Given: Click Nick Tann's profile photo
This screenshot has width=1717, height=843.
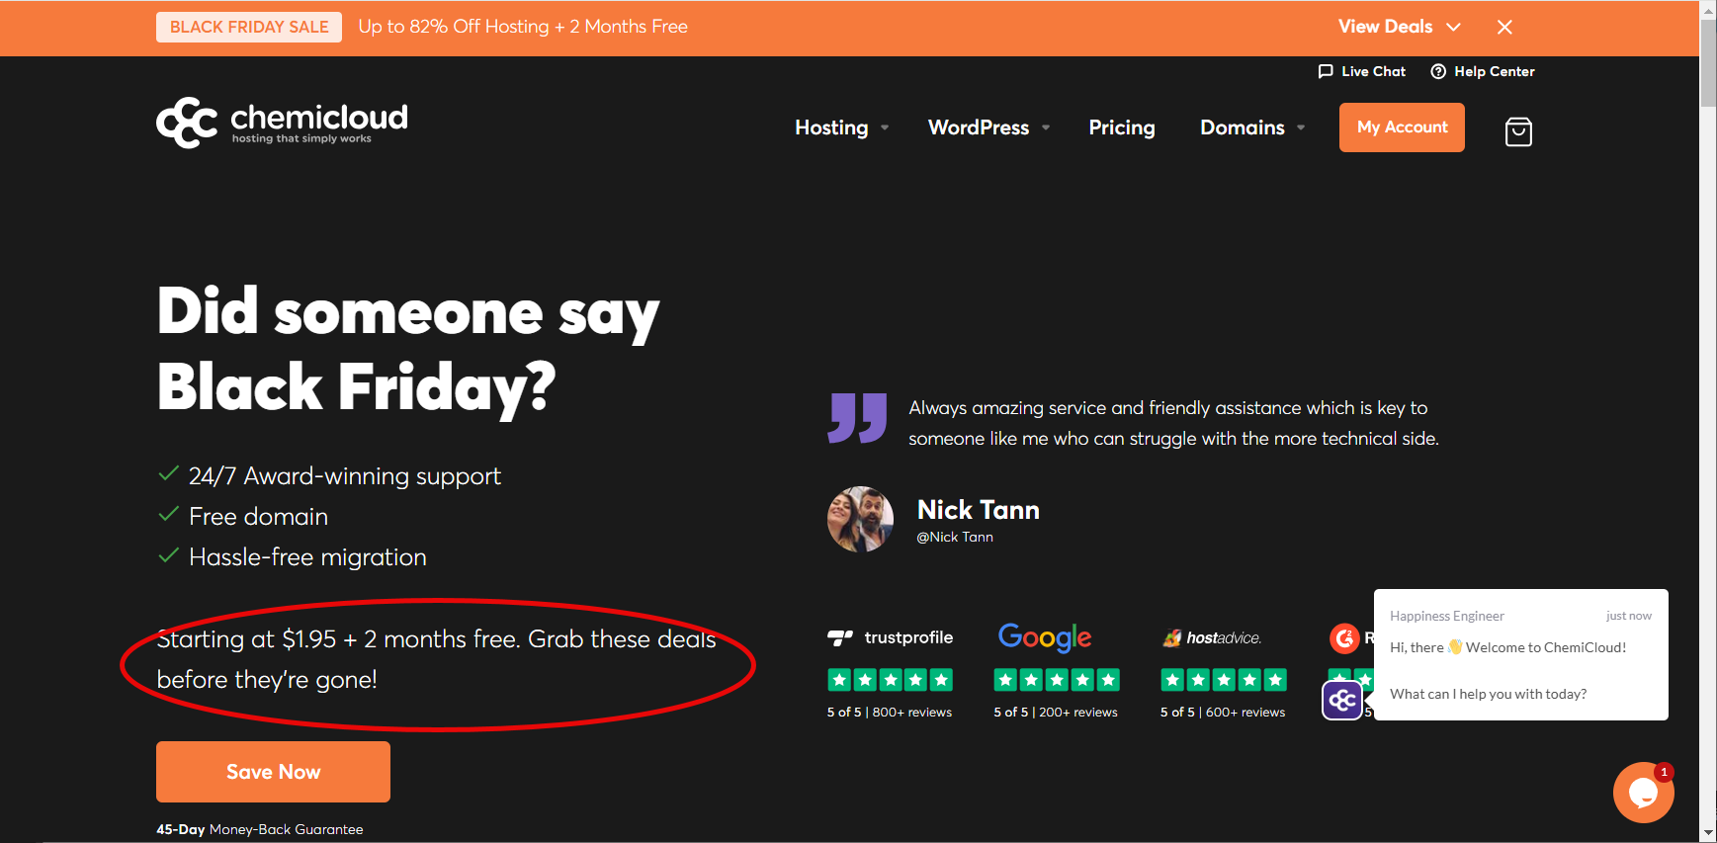Looking at the screenshot, I should click(860, 519).
